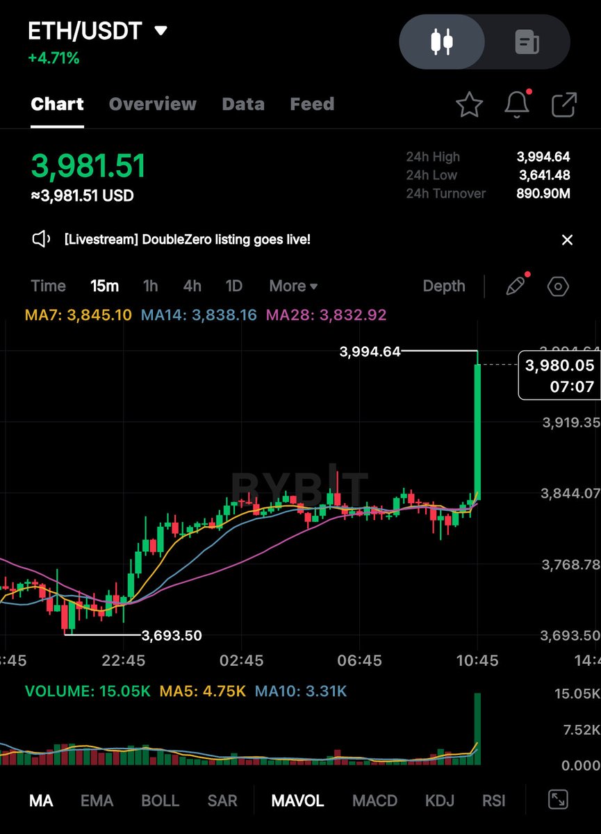The width and height of the screenshot is (601, 834).
Task: Expand the More intervals dropdown
Action: pyautogui.click(x=293, y=286)
